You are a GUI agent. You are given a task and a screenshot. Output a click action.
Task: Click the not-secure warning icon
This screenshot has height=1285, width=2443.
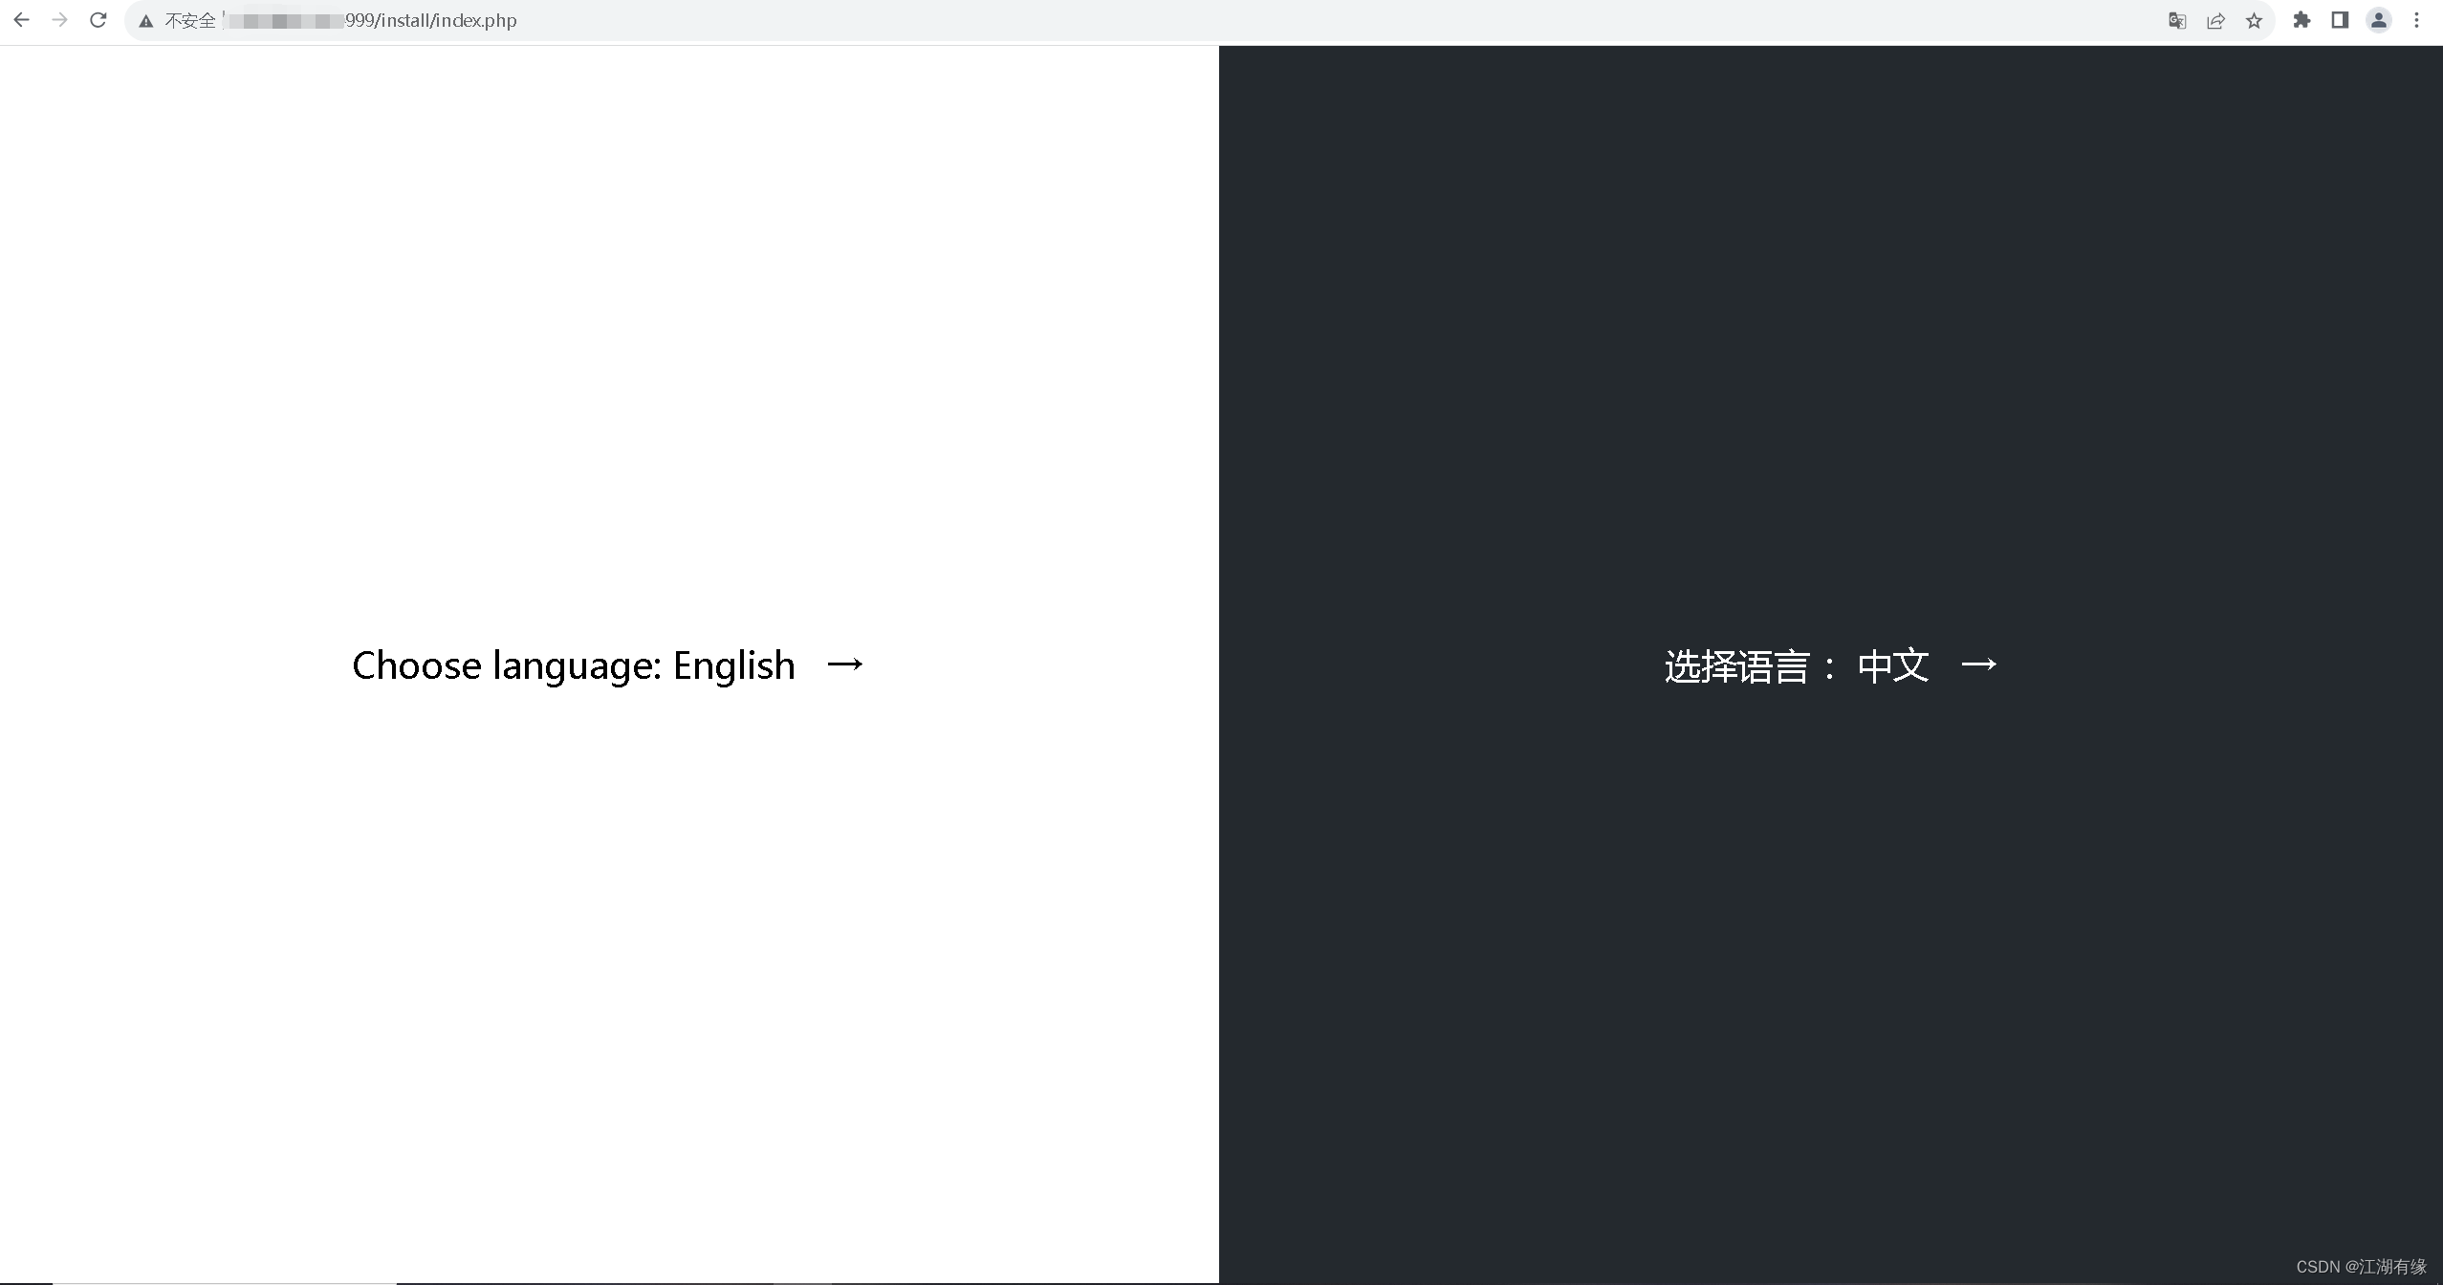(x=146, y=21)
